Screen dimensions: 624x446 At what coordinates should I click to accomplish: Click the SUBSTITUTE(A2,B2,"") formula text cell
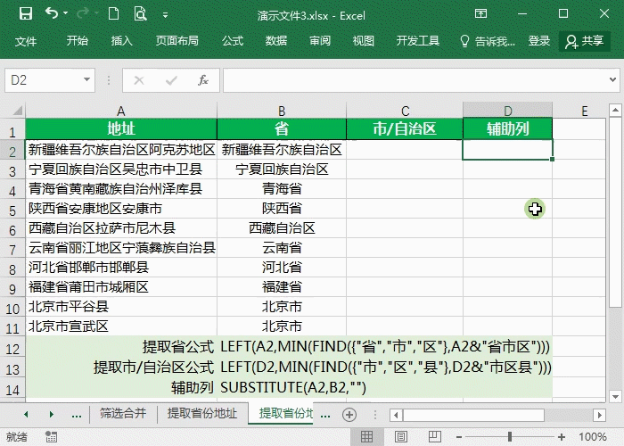(x=293, y=387)
